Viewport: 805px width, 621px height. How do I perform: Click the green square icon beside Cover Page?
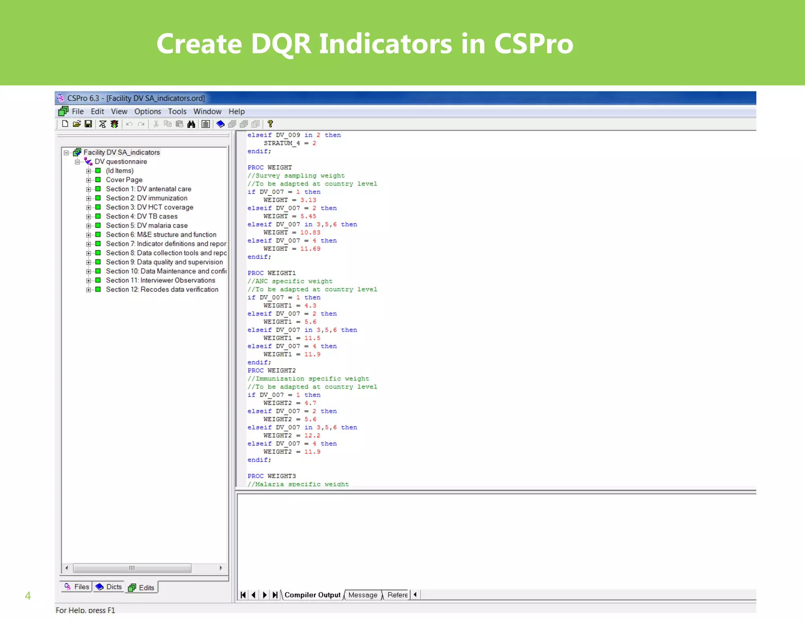98,180
